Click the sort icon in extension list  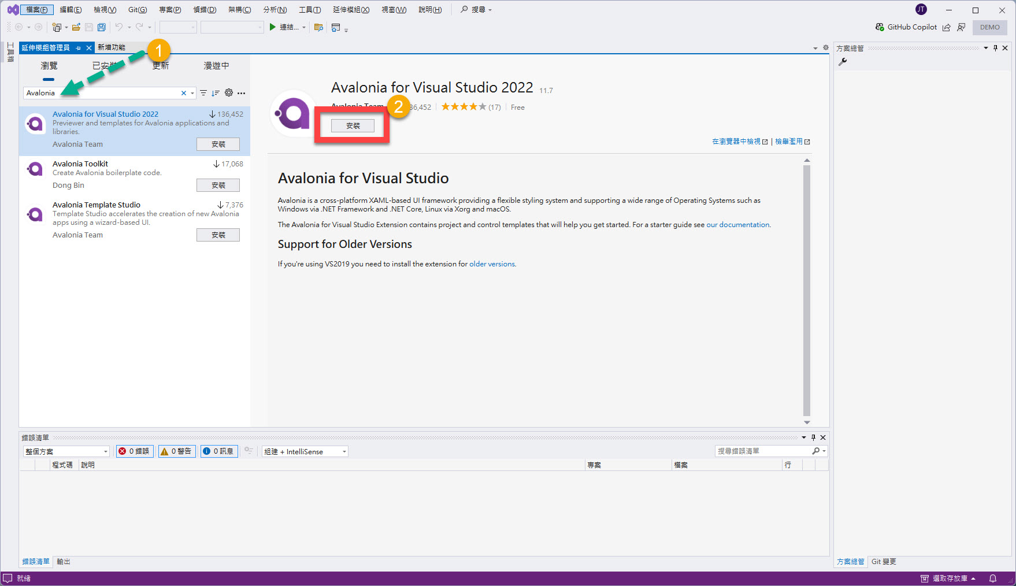[x=216, y=93]
